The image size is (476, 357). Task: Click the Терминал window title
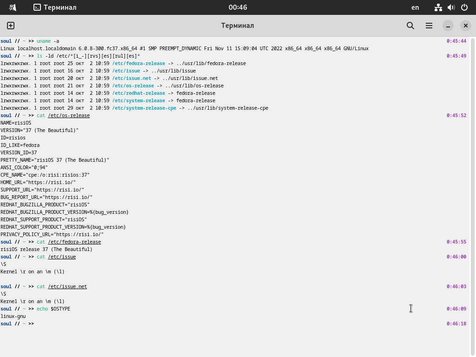238,26
